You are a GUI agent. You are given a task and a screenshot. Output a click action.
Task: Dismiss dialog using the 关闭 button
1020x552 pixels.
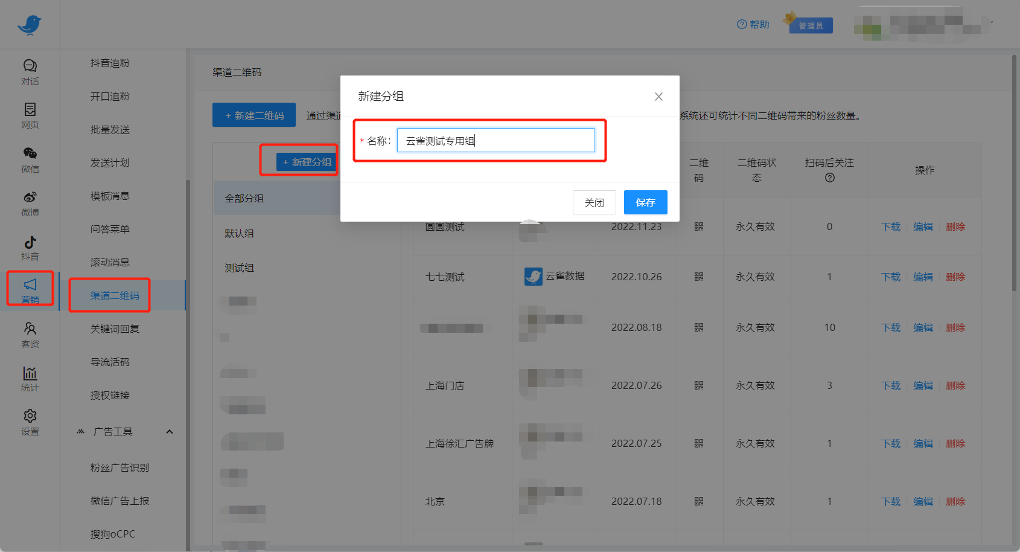594,202
